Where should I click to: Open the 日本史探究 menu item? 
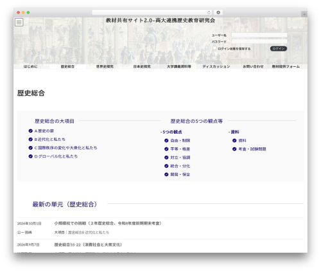[142, 67]
